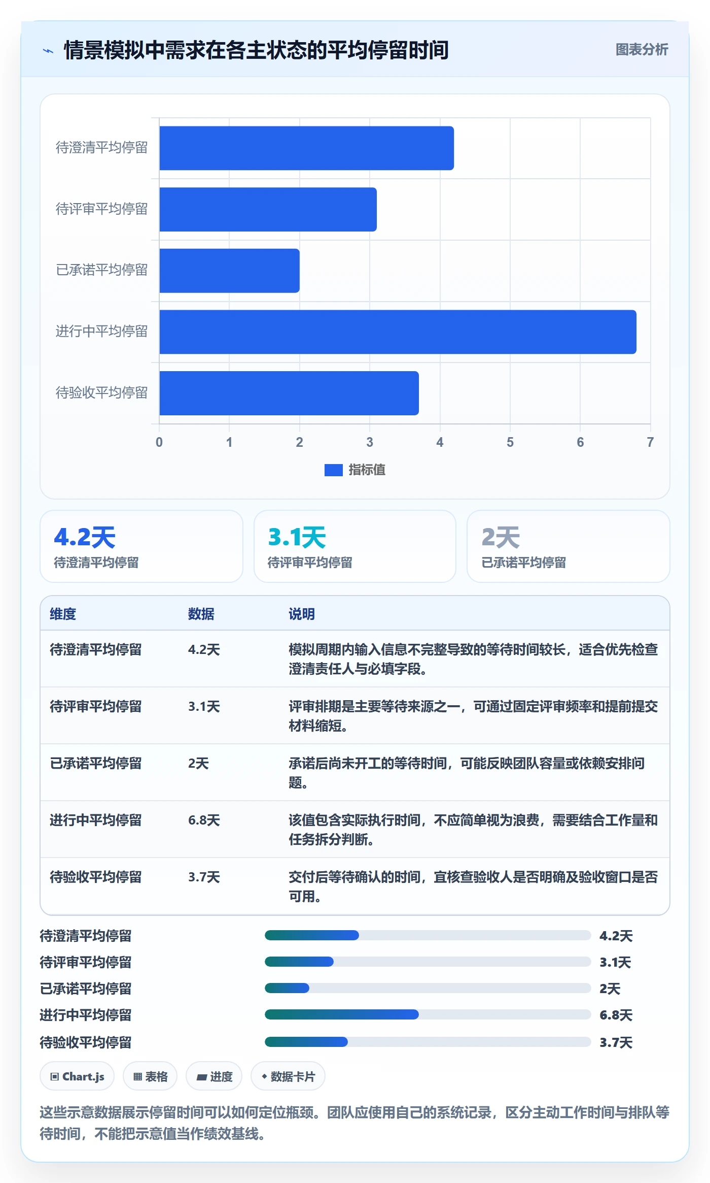Open the 3.1天 待评审平均停留 data card
Image resolution: width=710 pixels, height=1183 pixels.
[355, 546]
